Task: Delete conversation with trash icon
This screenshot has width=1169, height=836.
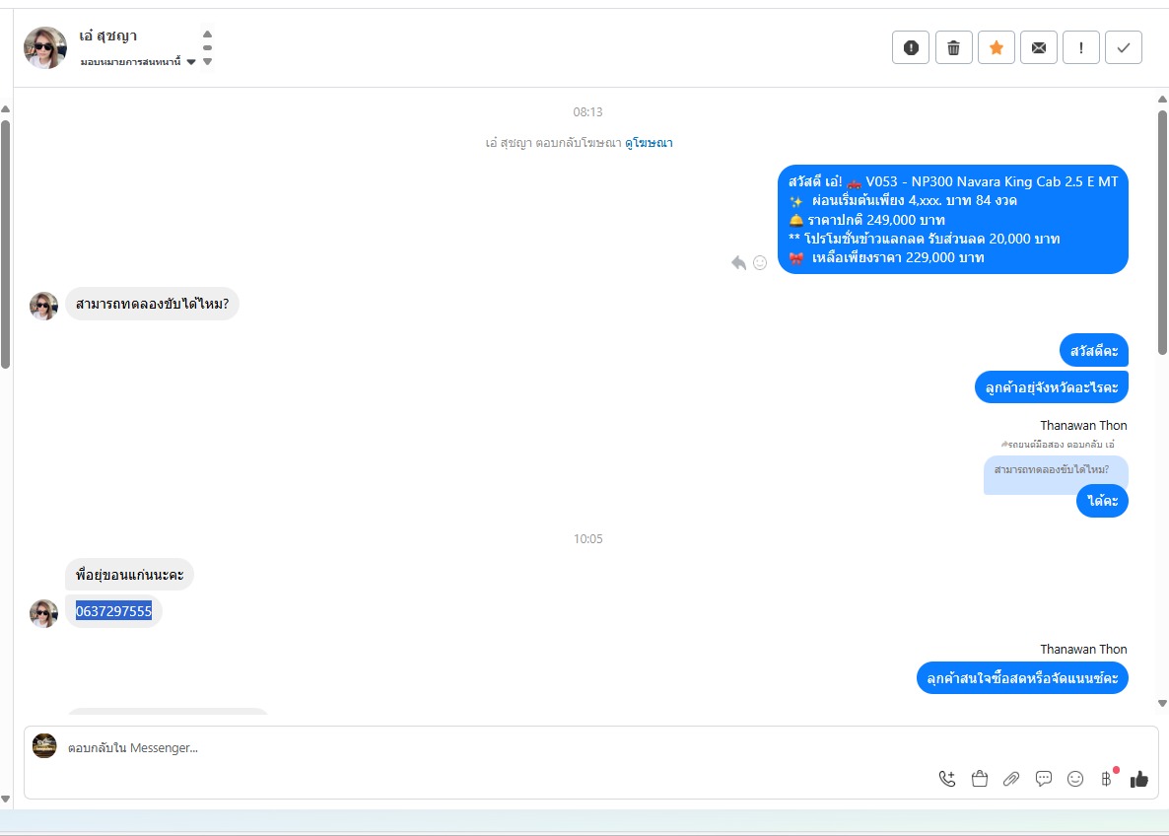Action: [953, 47]
